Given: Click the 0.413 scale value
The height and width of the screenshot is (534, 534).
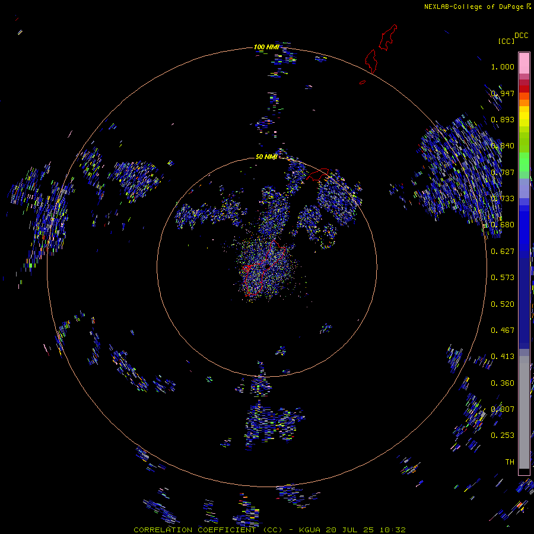Looking at the screenshot, I should pos(503,357).
